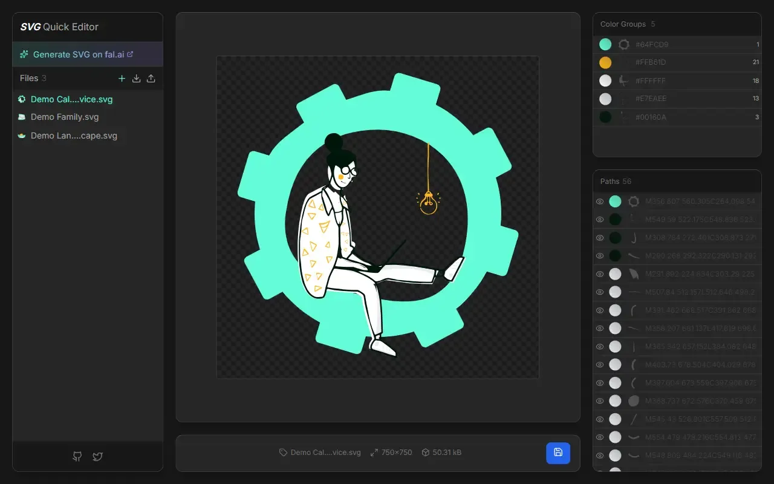This screenshot has width=774, height=484.
Task: Click the download icon in Files header
Action: coord(137,78)
